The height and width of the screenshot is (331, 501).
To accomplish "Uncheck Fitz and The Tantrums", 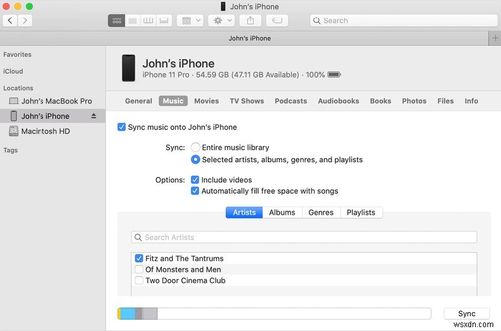I will [x=139, y=258].
